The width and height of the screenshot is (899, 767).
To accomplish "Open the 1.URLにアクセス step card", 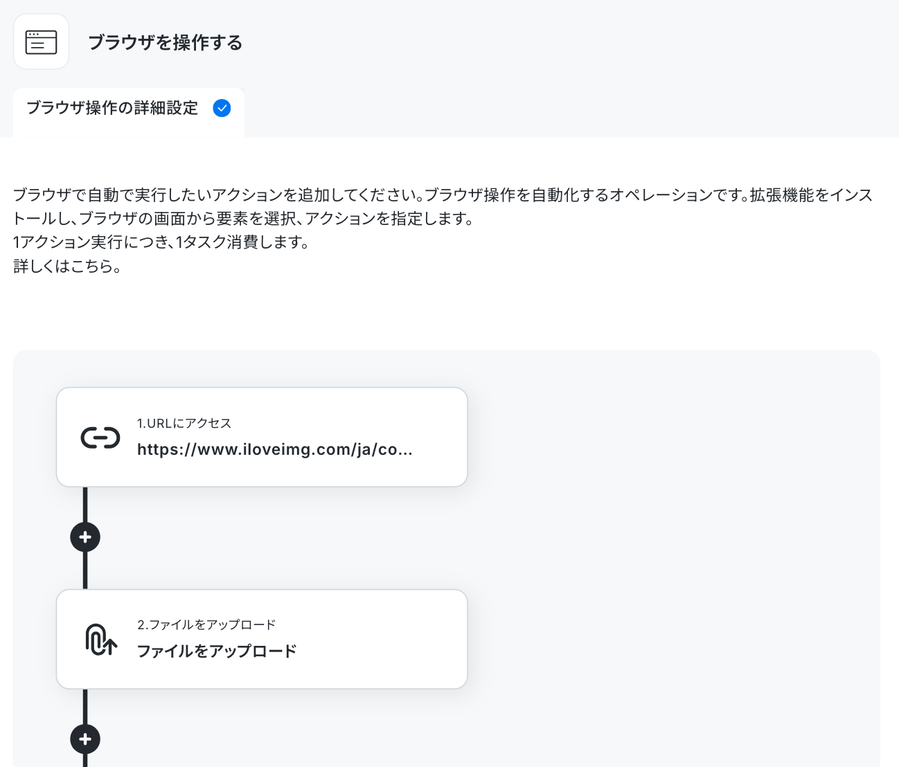I will point(262,437).
